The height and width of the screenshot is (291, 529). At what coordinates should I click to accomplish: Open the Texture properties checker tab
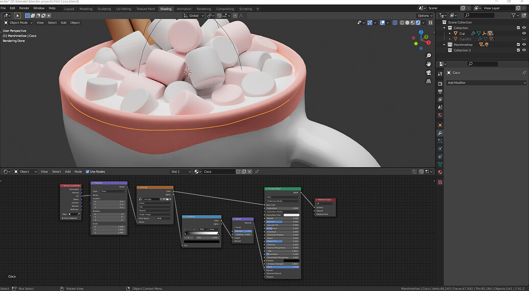click(440, 182)
